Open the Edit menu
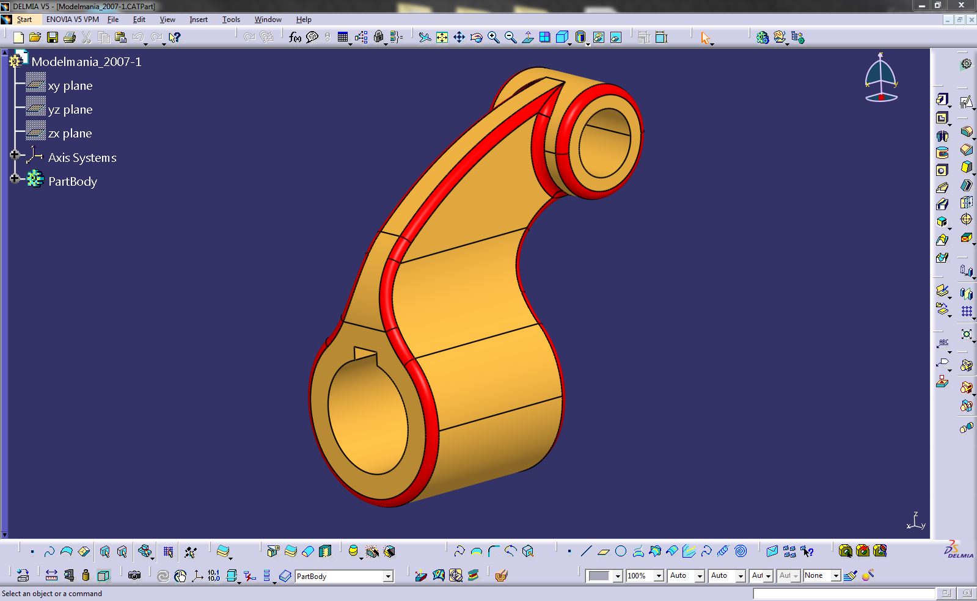Viewport: 977px width, 601px height. click(x=139, y=20)
